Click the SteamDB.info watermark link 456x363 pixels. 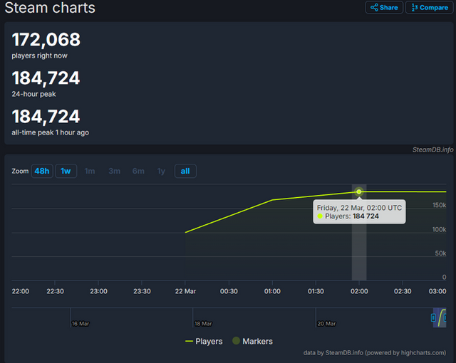point(432,149)
